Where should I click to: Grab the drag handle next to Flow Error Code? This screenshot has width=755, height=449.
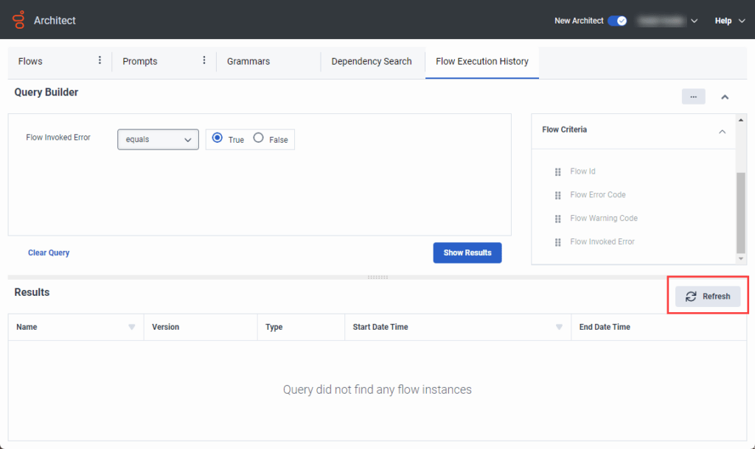point(558,194)
